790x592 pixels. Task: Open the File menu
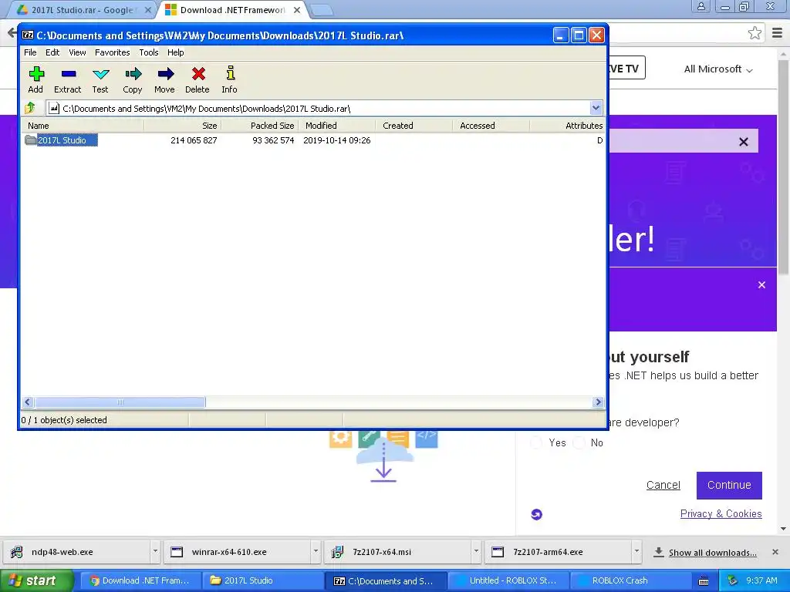point(30,52)
